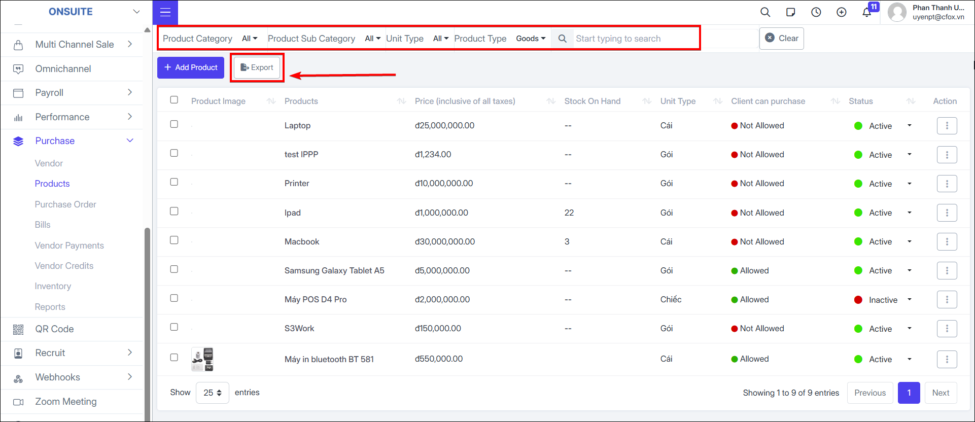Image resolution: width=975 pixels, height=422 pixels.
Task: Sort by Price column sort arrows
Action: (551, 101)
